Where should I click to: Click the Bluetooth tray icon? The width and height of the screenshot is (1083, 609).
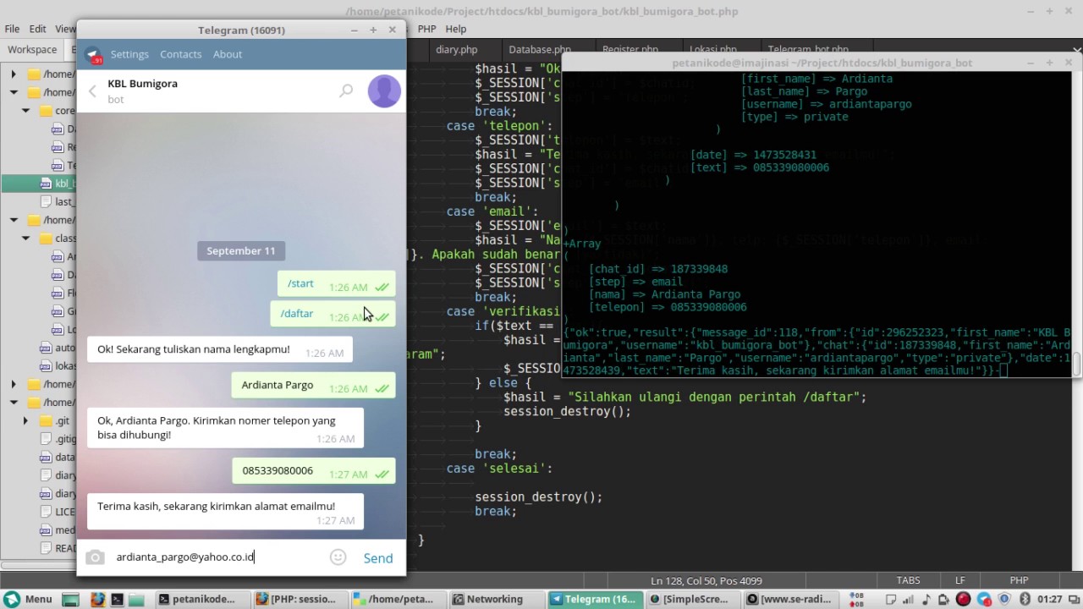click(x=1025, y=599)
